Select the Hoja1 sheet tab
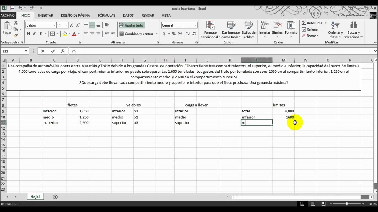Viewport: 378px width, 212px height. 35,197
